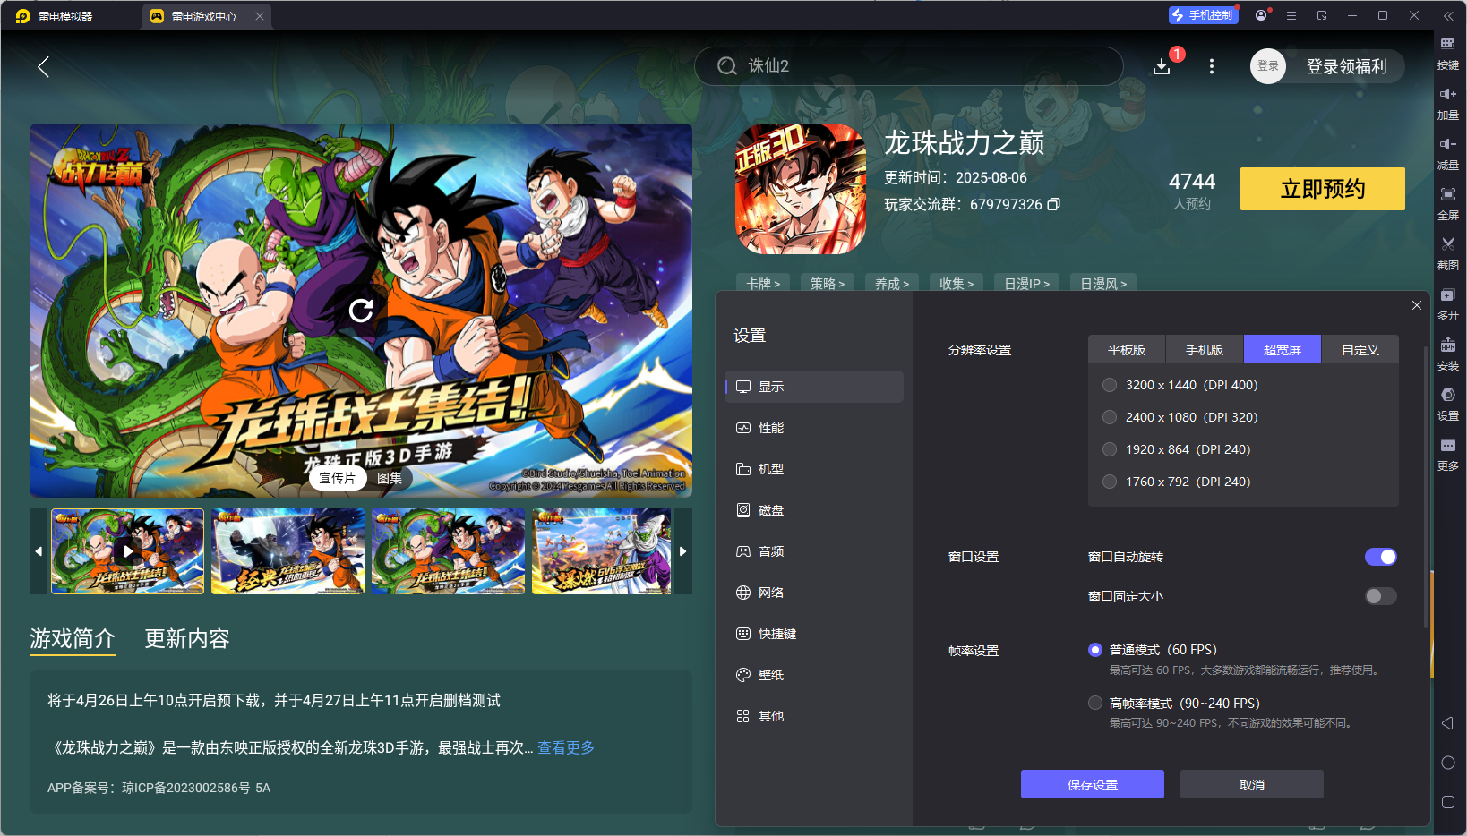Viewport: 1467px width, 836px height.
Task: Show previous thumbnails with left arrow
Action: 39,551
